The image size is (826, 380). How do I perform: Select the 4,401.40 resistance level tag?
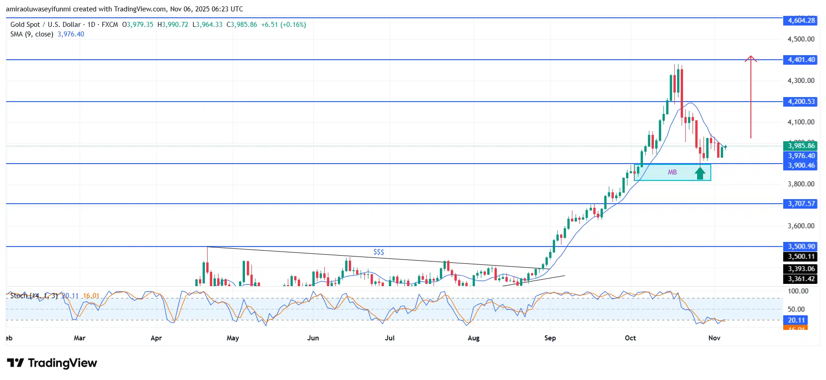pyautogui.click(x=801, y=60)
